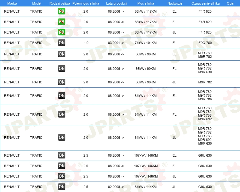
Task: Click 84kW / 114KM in 02.2008 row
Action: coord(145,187)
